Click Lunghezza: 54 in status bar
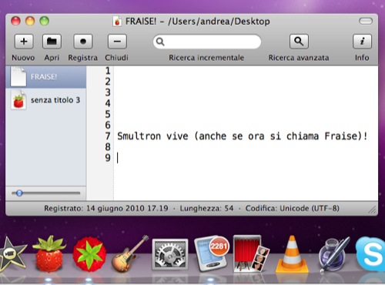This screenshot has width=385, height=285. tap(206, 208)
